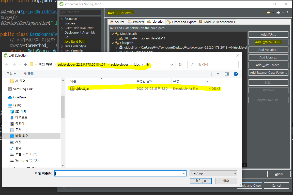Change the file view layout icon
This screenshot has width=293, height=195.
pyautogui.click(x=213, y=74)
